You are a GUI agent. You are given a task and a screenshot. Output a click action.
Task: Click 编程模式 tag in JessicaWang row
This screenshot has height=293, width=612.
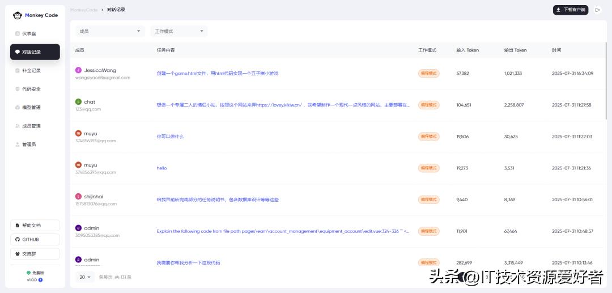pos(428,73)
